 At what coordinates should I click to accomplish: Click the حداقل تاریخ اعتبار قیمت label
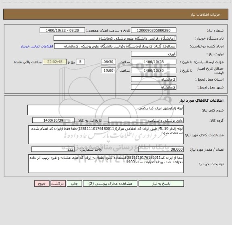point(210,71)
